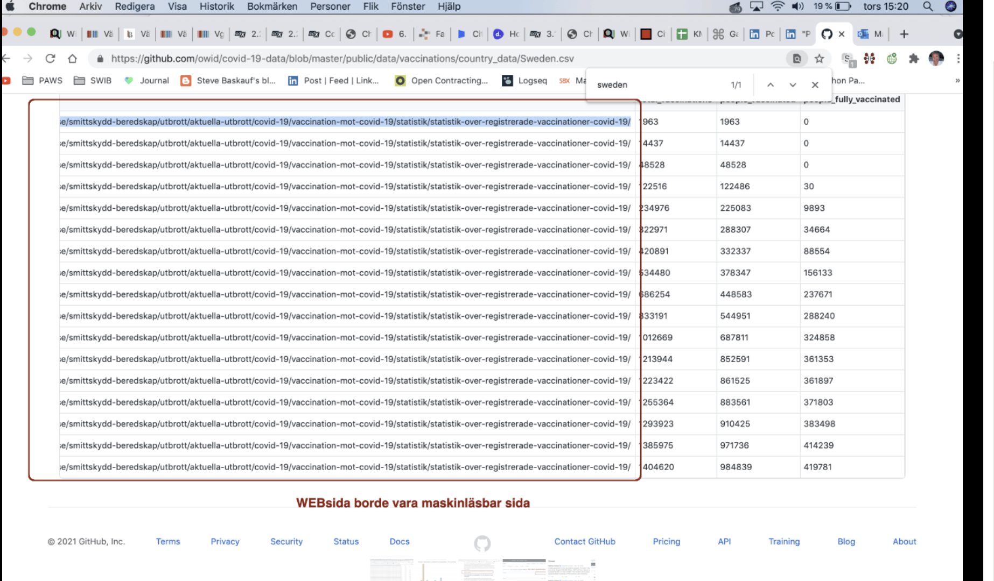Open the SWIB bookmarks folder
994x581 pixels.
[x=93, y=81]
